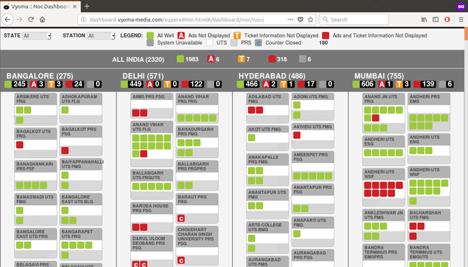Viewport: 468px width, 267px height.
Task: Click the Mumbai red count 139
Action: tap(428, 84)
